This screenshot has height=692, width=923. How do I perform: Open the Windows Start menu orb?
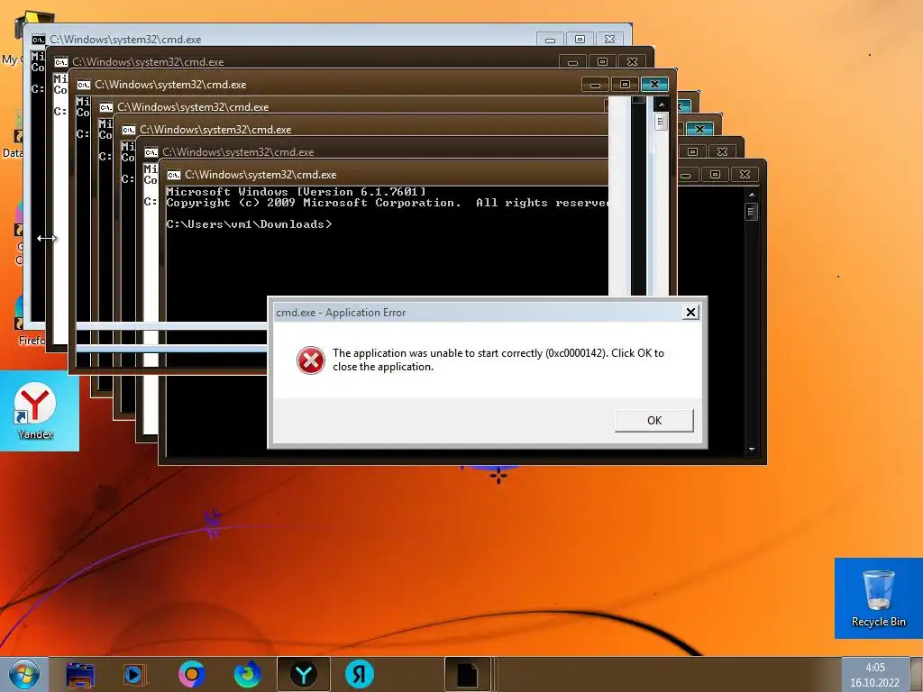(23, 674)
